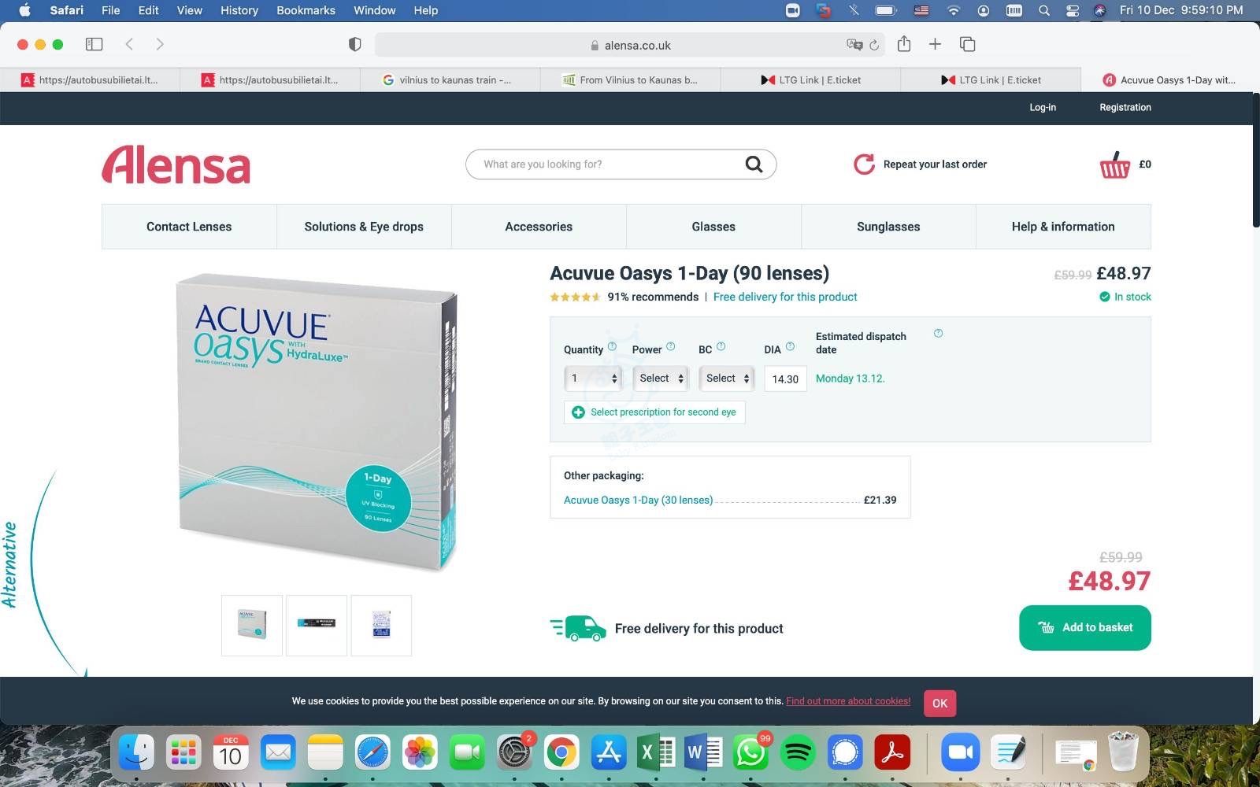Click Select prescription for second eye

coord(654,412)
